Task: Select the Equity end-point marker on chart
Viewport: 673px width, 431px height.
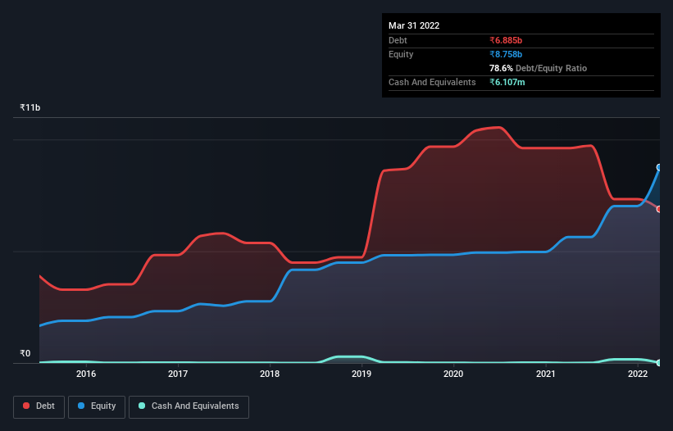Action: coord(659,167)
